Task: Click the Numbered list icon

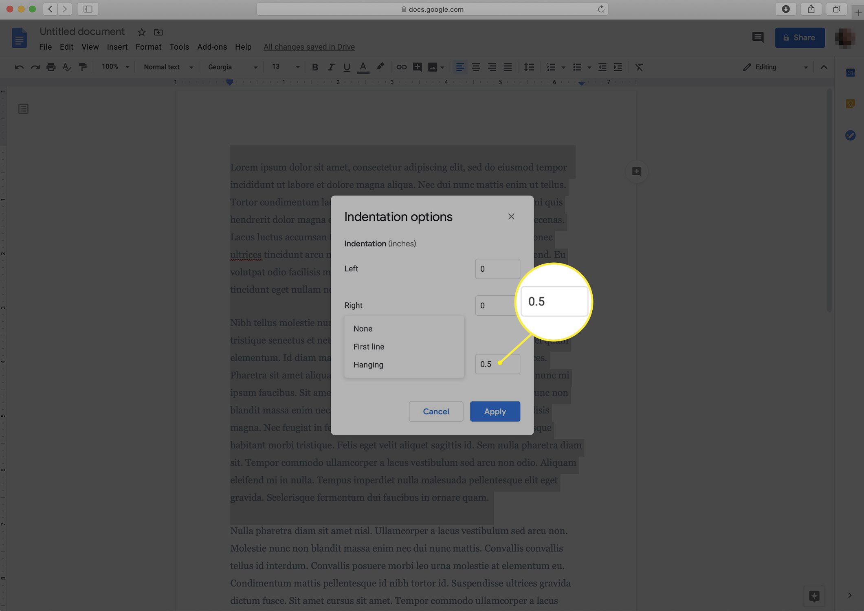Action: coord(551,67)
